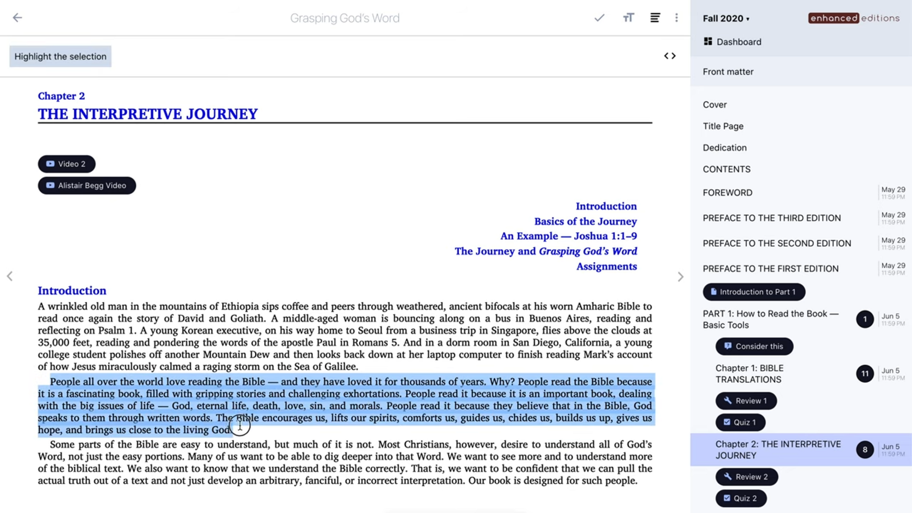The width and height of the screenshot is (912, 513).
Task: Open the FOREWORD entry
Action: point(727,192)
